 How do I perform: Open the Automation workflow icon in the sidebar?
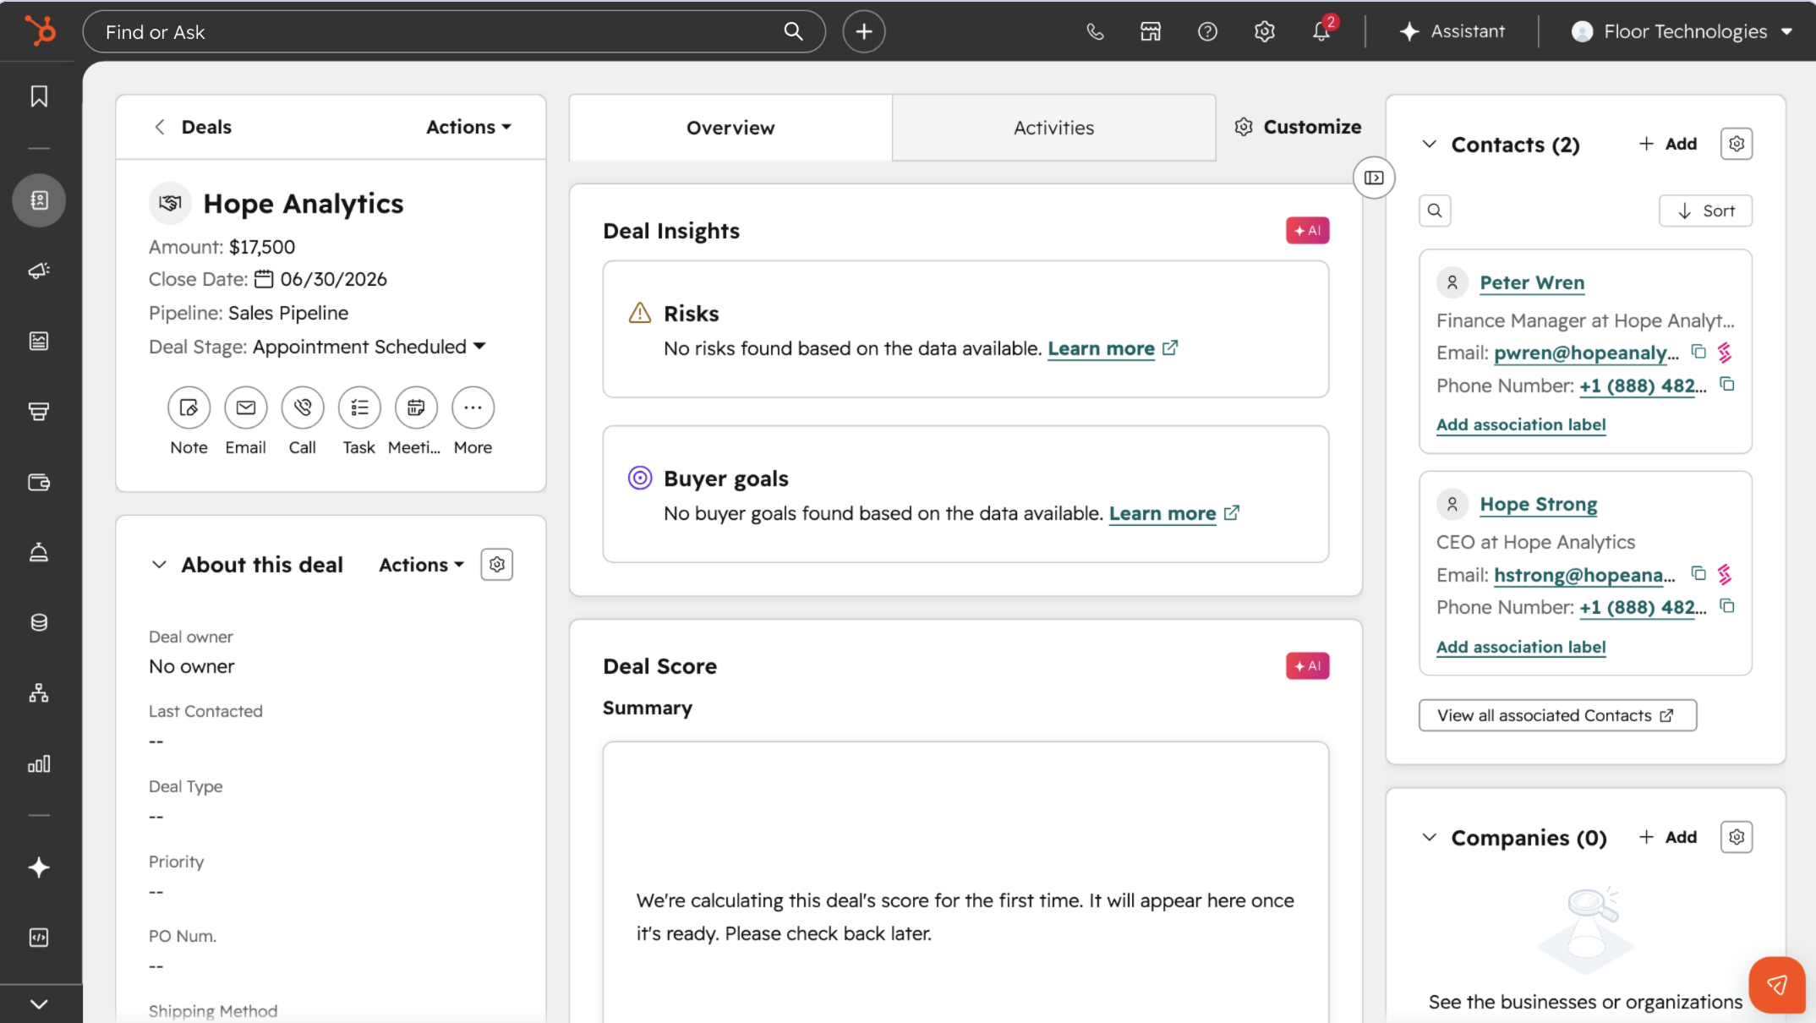(x=39, y=693)
